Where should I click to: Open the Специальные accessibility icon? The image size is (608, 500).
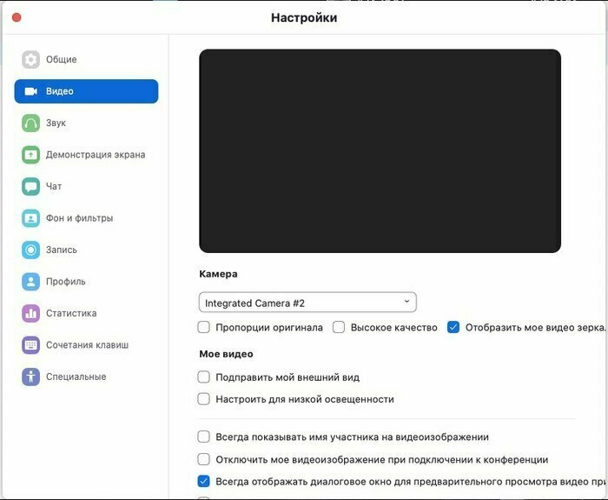30,377
